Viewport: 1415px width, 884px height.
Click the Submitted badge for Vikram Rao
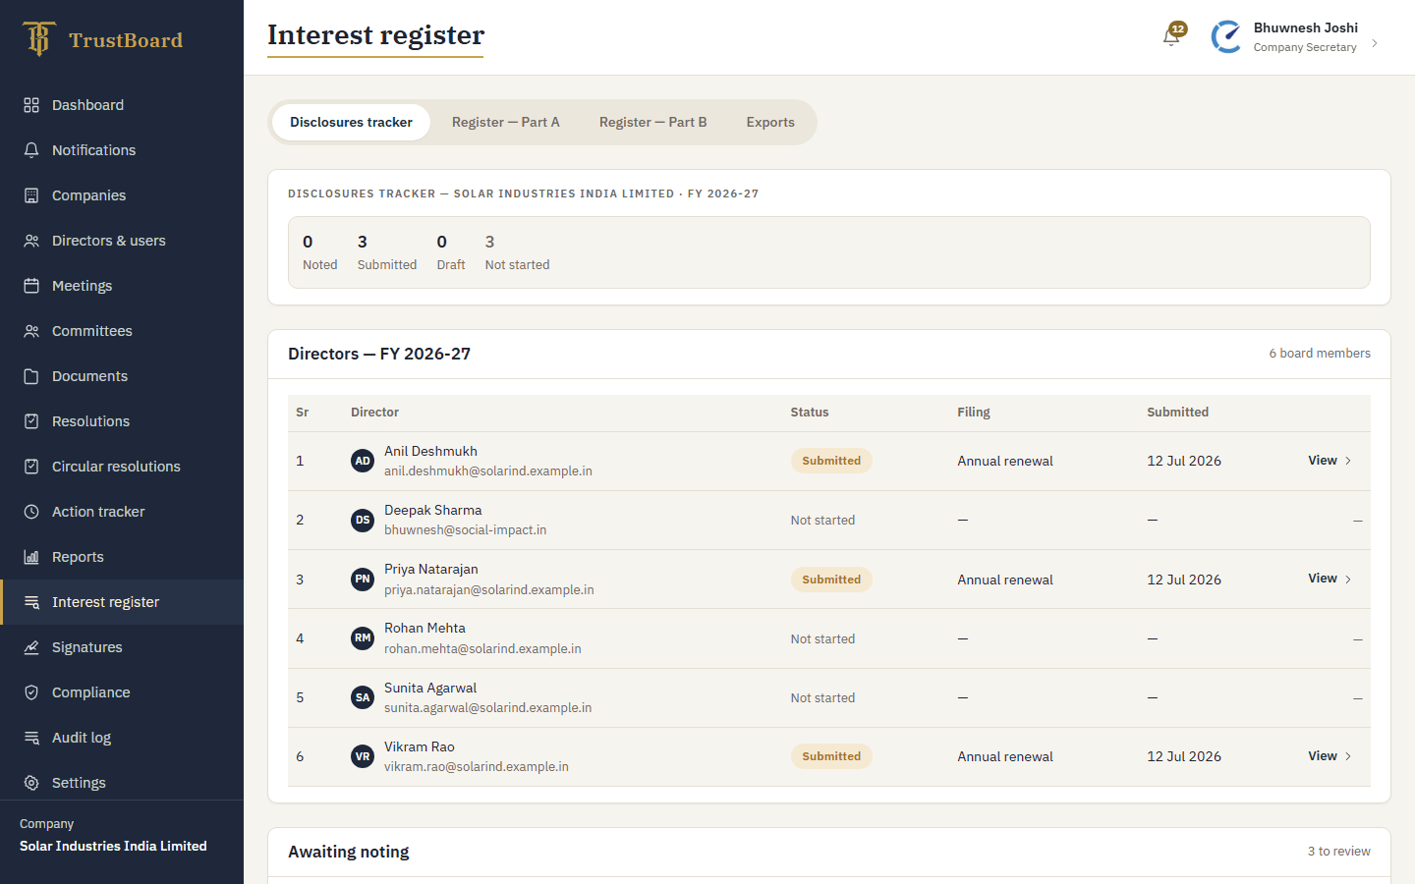tap(831, 756)
